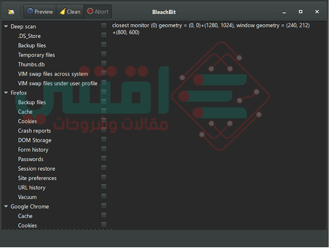Tick the DOM Storage checkbox
The width and height of the screenshot is (329, 248).
[104, 139]
